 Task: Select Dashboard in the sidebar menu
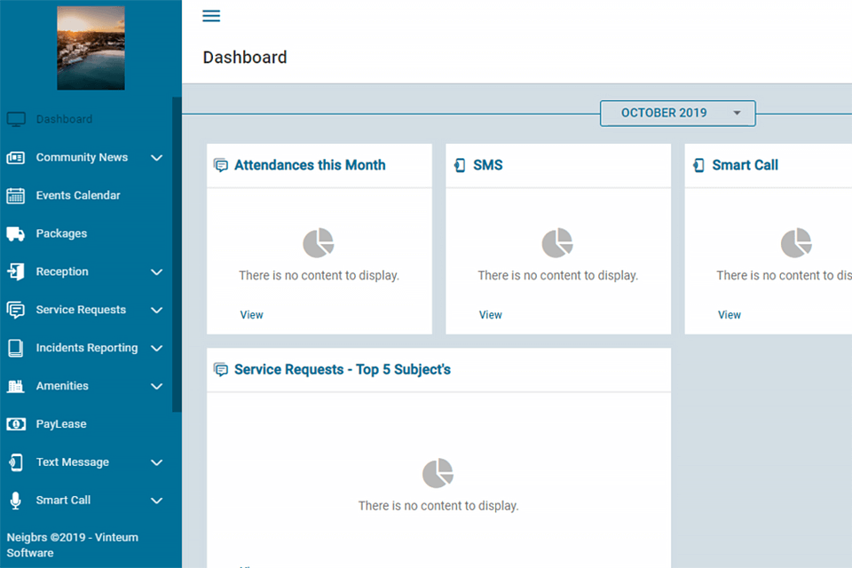[64, 119]
